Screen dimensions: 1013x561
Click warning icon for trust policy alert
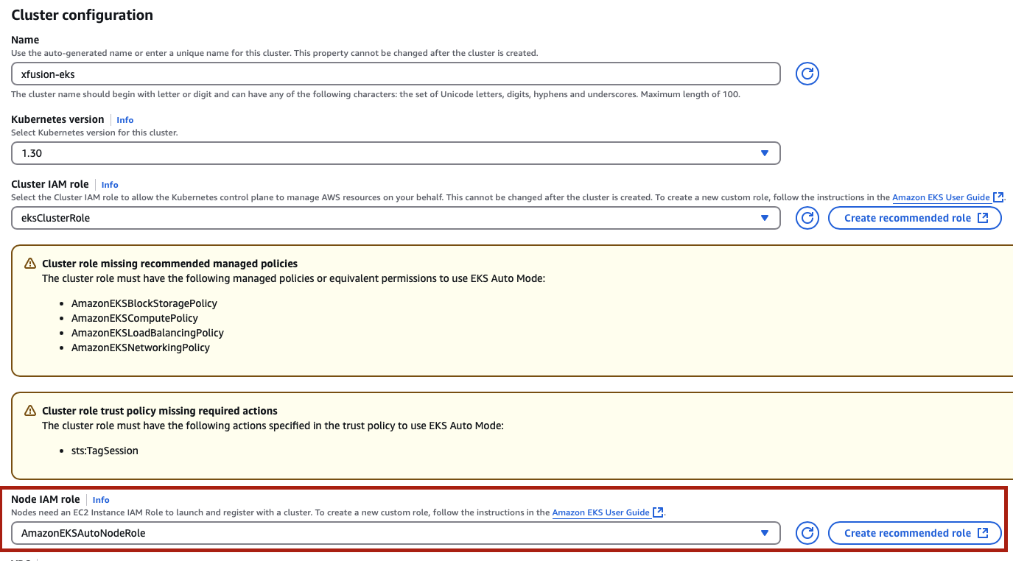(30, 411)
